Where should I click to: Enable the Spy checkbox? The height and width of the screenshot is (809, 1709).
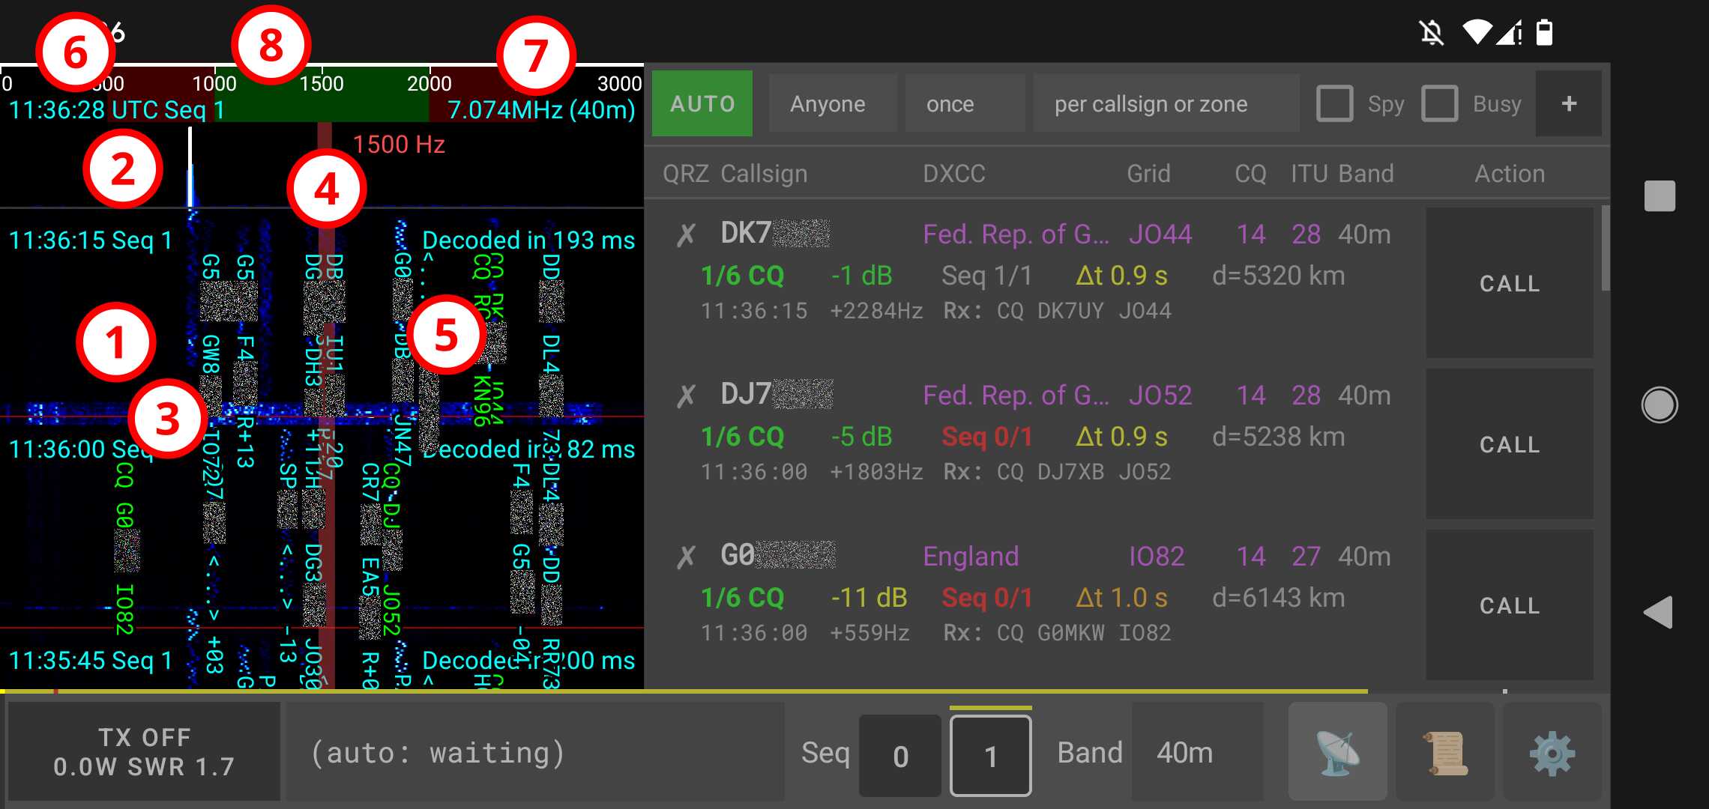coord(1335,103)
